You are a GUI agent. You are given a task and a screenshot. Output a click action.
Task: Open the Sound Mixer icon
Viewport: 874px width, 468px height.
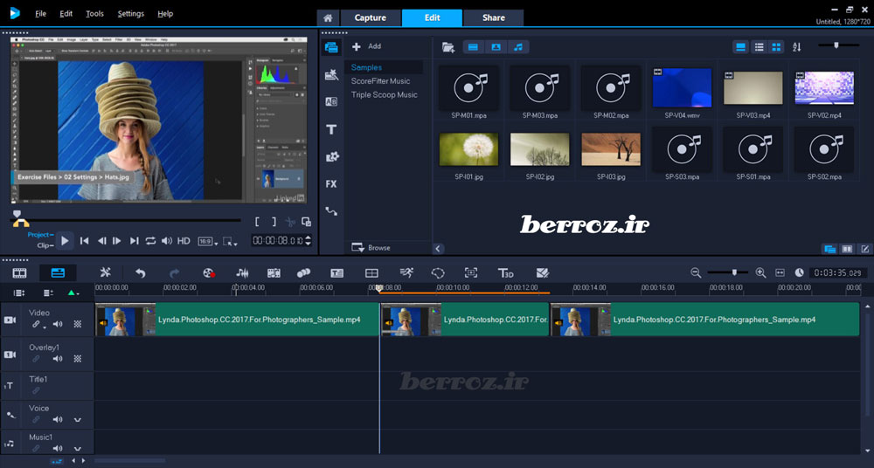click(x=242, y=273)
